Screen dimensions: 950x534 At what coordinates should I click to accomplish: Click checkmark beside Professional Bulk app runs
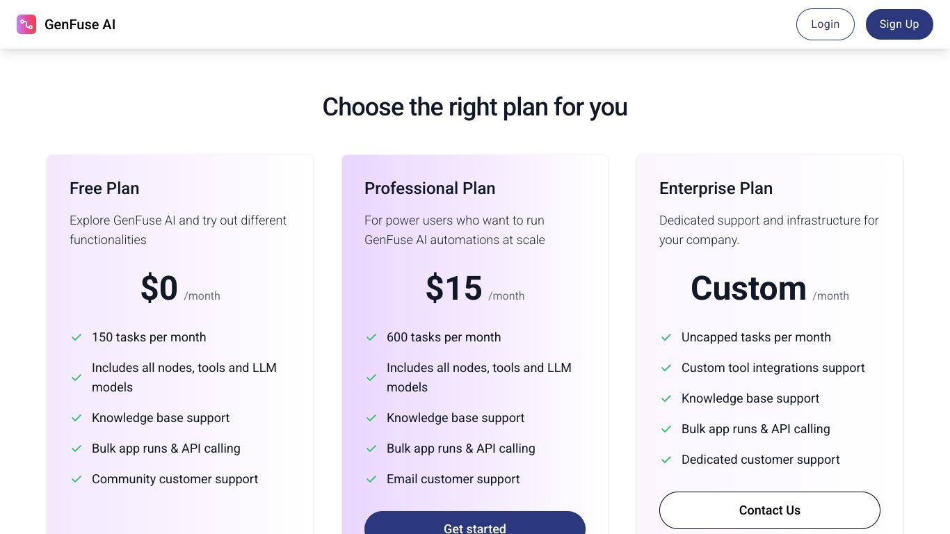[371, 448]
